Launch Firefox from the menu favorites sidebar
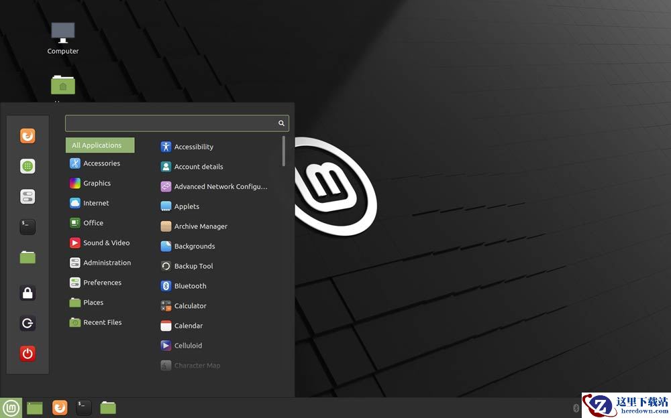This screenshot has width=671, height=418. [x=28, y=136]
